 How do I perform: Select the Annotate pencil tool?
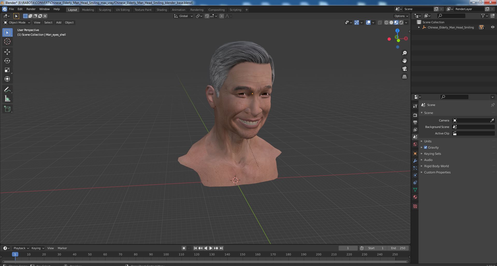click(7, 90)
